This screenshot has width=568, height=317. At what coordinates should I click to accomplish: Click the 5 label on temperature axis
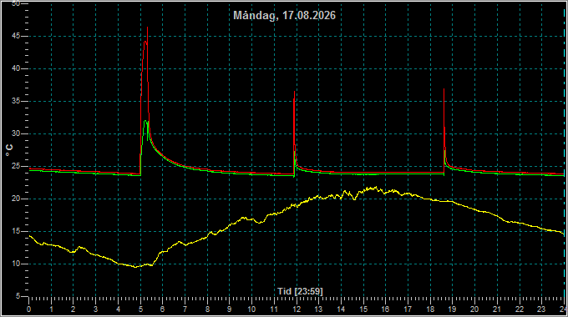(x=18, y=296)
